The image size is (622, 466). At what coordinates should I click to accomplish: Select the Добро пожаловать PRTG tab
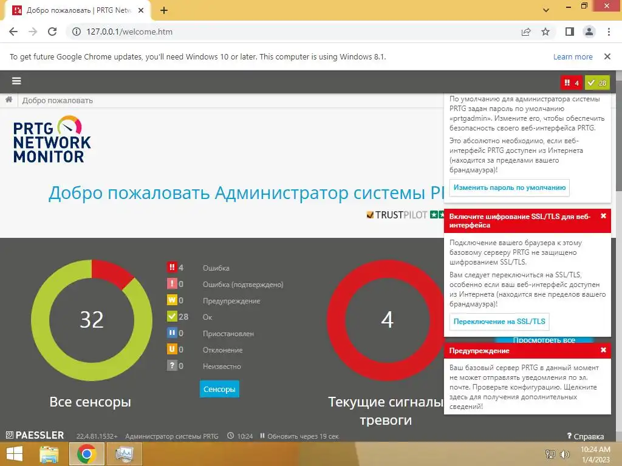tap(77, 10)
